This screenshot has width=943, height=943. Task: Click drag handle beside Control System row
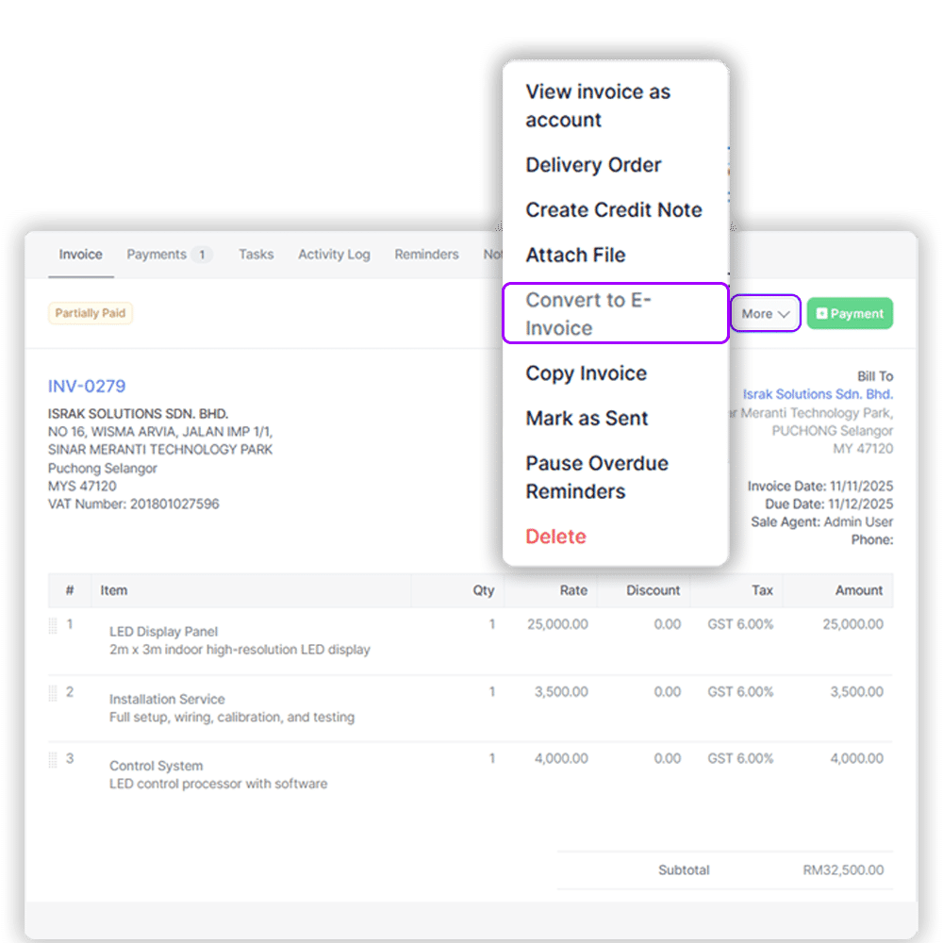(53, 760)
